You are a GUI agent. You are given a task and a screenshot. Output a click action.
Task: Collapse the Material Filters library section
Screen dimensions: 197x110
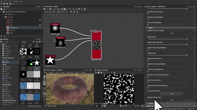click(x=1, y=85)
